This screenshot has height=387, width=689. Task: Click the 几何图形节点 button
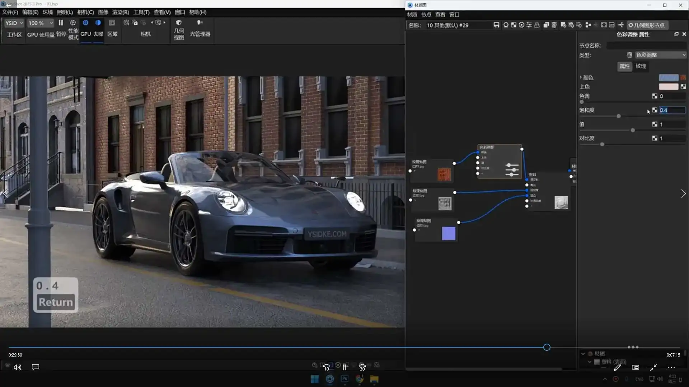[x=647, y=25]
